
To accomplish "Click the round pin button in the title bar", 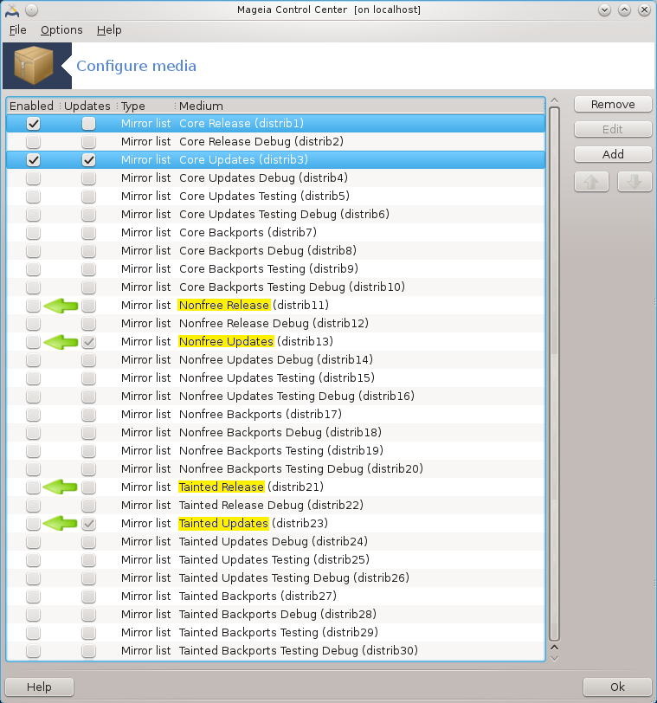I will click(x=31, y=10).
